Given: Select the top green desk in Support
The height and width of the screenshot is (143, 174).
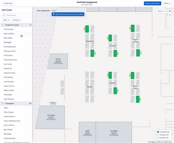Looking at the screenshot, I should click(110, 75).
